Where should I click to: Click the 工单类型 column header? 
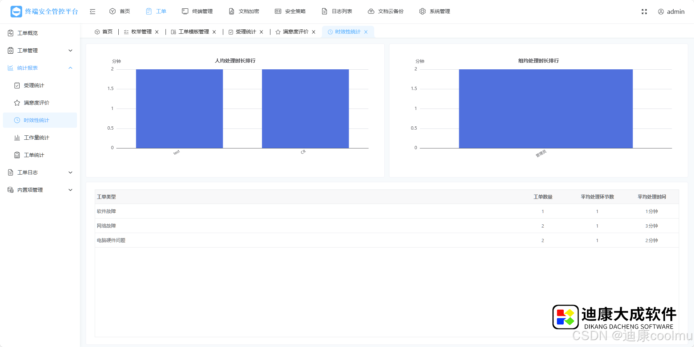(x=106, y=197)
